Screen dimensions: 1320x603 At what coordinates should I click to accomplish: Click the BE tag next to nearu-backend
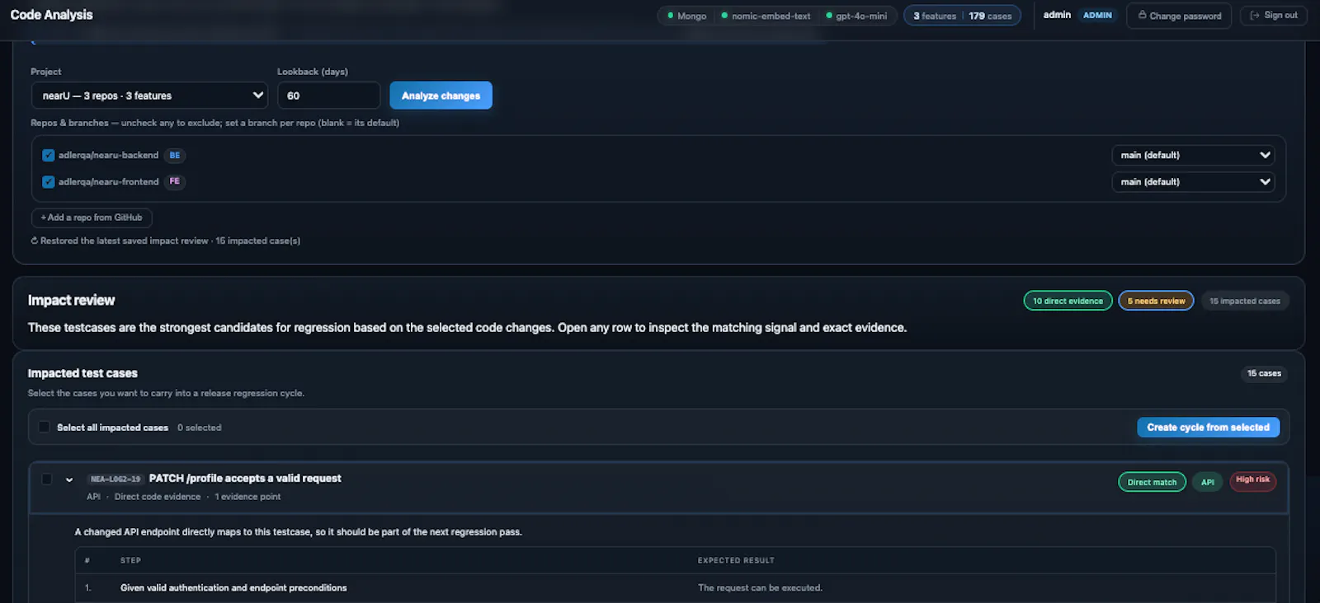(x=174, y=155)
